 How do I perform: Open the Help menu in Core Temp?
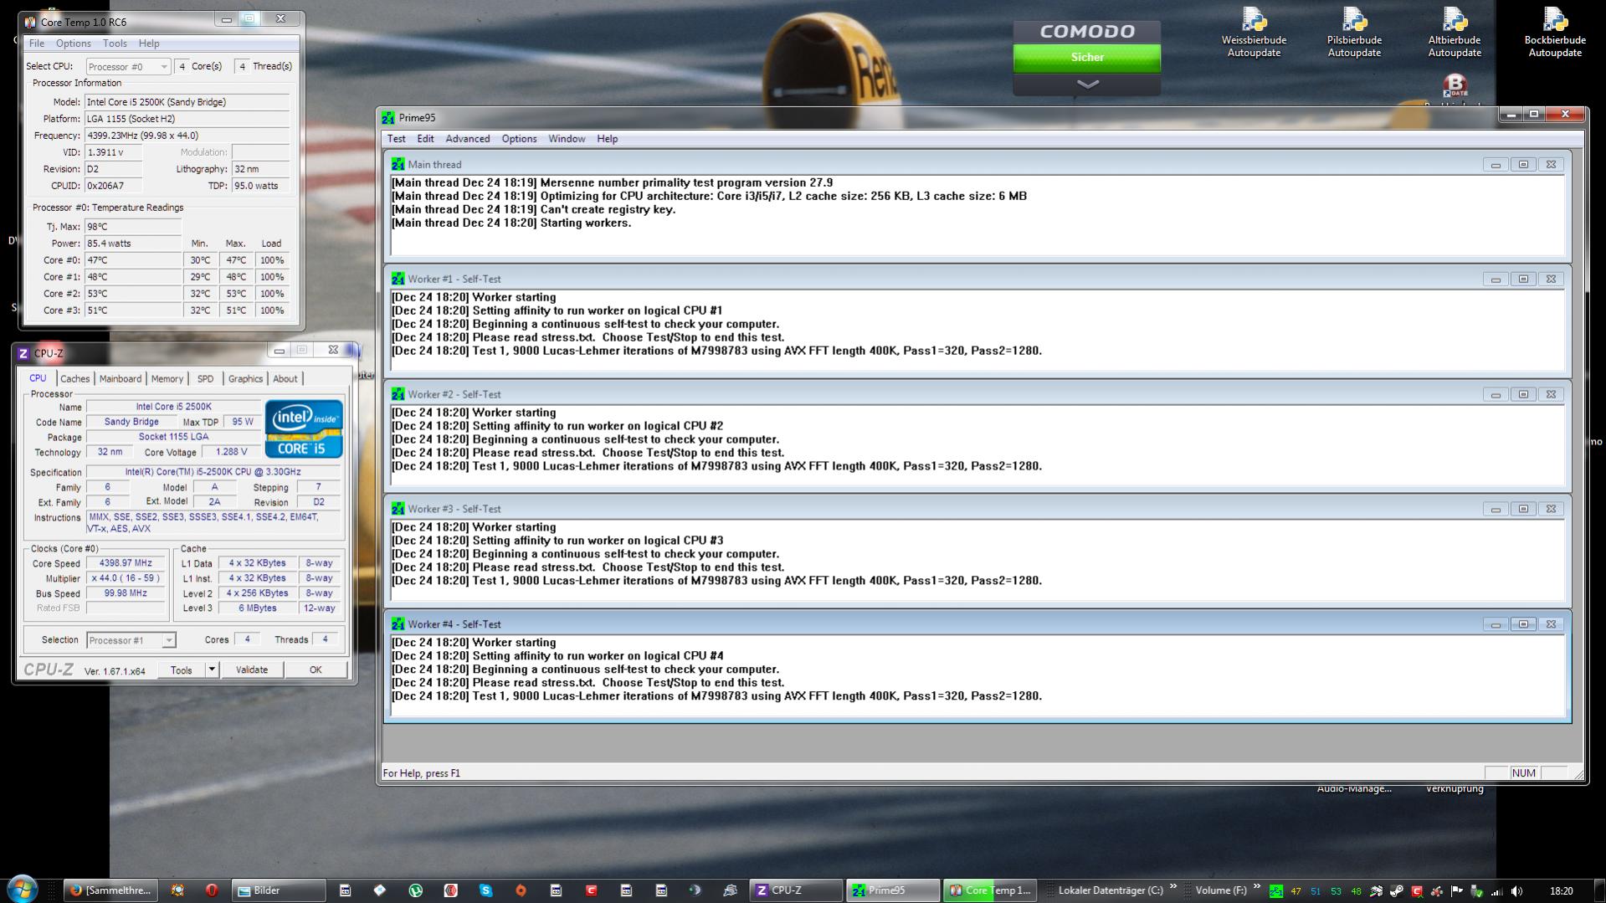[x=149, y=44]
